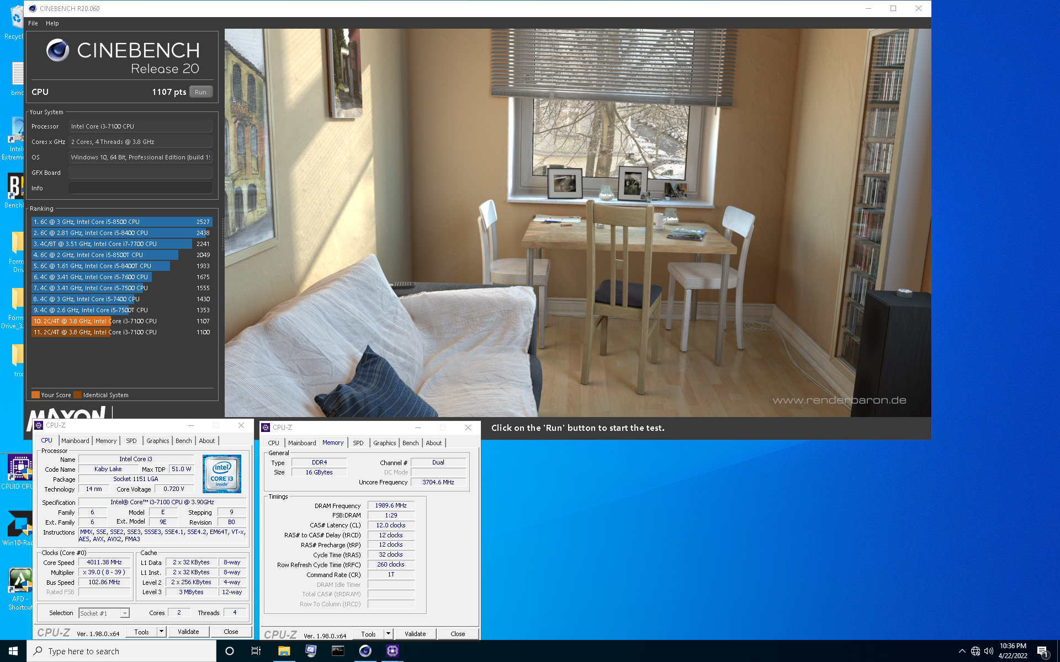Click the Cinebench logo icon in title bar
The width and height of the screenshot is (1060, 662).
tap(33, 8)
